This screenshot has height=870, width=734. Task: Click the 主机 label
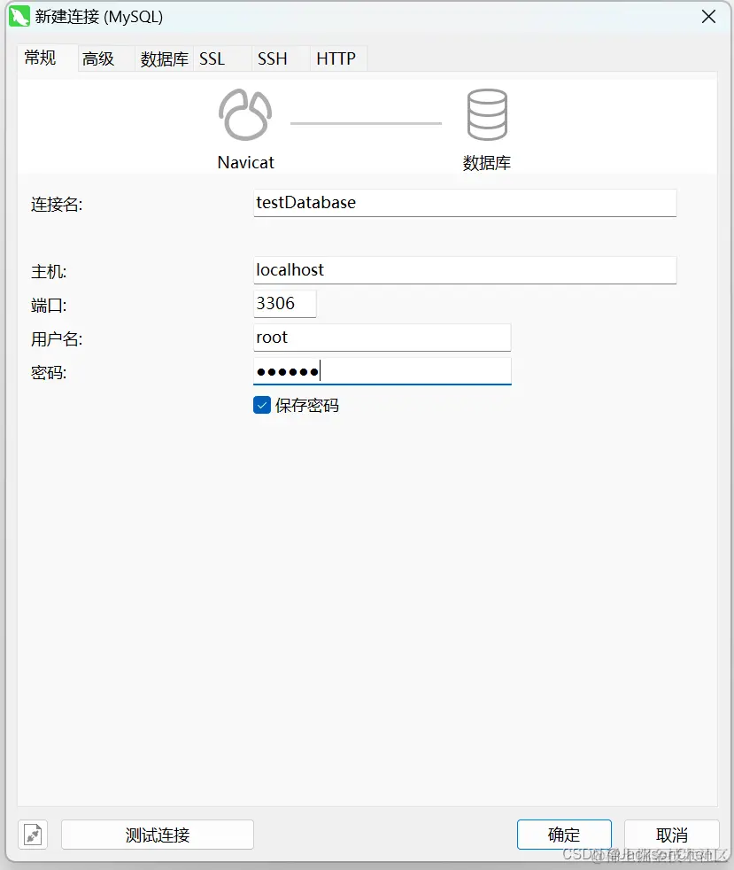49,271
